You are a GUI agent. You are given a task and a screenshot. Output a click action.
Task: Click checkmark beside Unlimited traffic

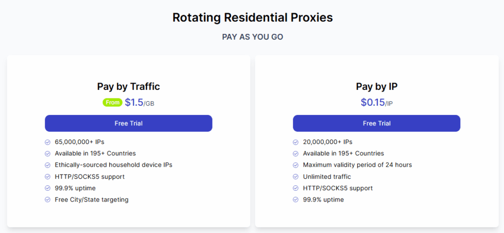point(296,177)
